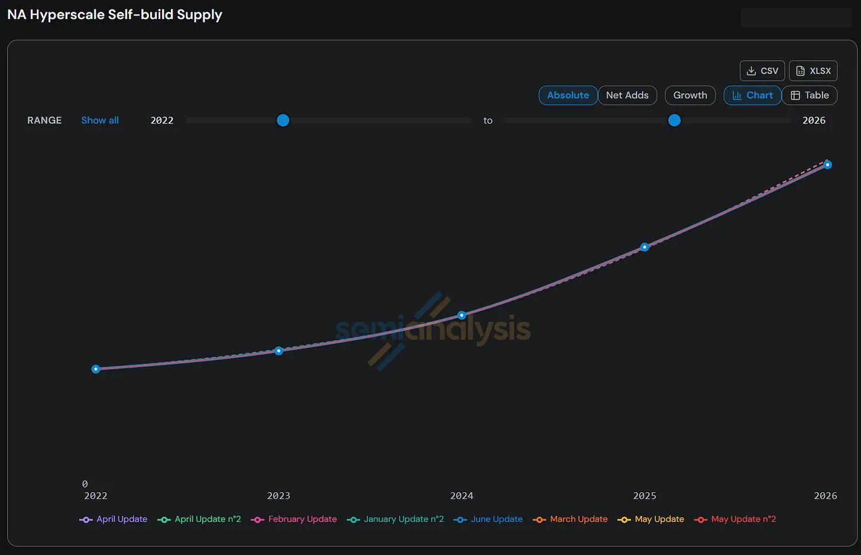Click the RANGE label

[44, 120]
